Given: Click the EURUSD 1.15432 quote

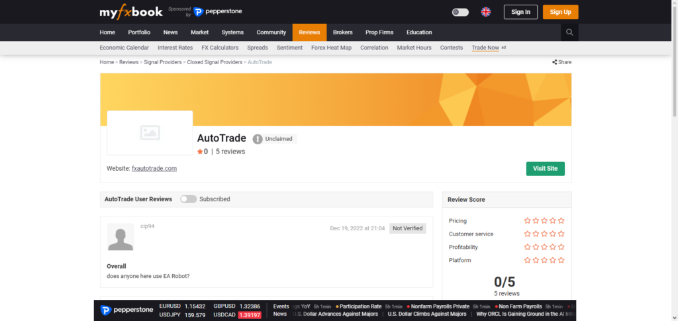Looking at the screenshot, I should 182,306.
